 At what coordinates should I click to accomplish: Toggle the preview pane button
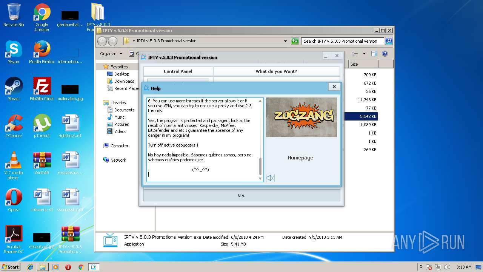(x=374, y=54)
